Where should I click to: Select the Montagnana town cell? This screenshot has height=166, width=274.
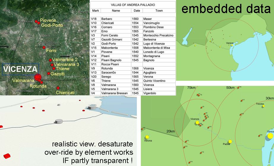point(159,56)
